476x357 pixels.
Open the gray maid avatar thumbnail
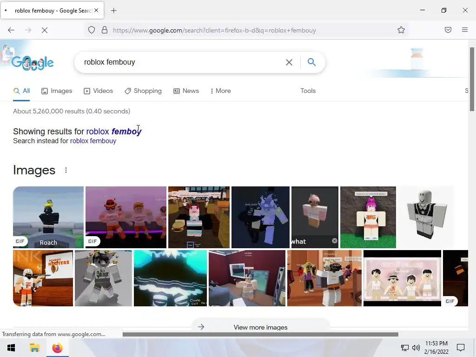pyautogui.click(x=426, y=217)
